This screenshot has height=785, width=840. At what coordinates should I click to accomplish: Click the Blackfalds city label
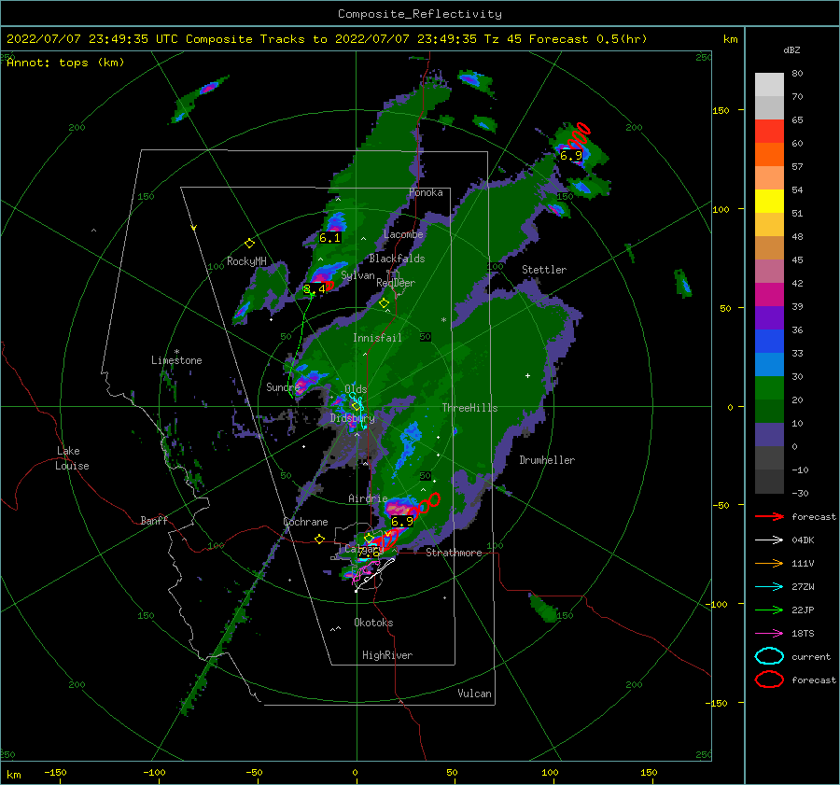coord(397,259)
